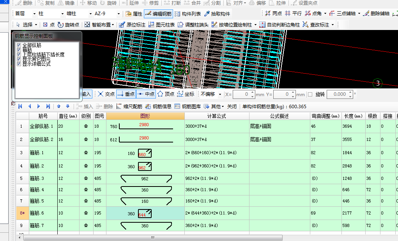This screenshot has height=241, width=398.
Task: Click the 分割 (split) tool
Action: (212, 3)
